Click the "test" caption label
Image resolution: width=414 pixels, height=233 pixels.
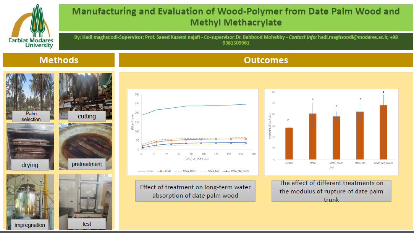point(87,224)
